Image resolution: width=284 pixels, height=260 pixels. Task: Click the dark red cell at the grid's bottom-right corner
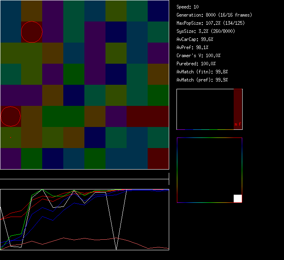coord(158,159)
